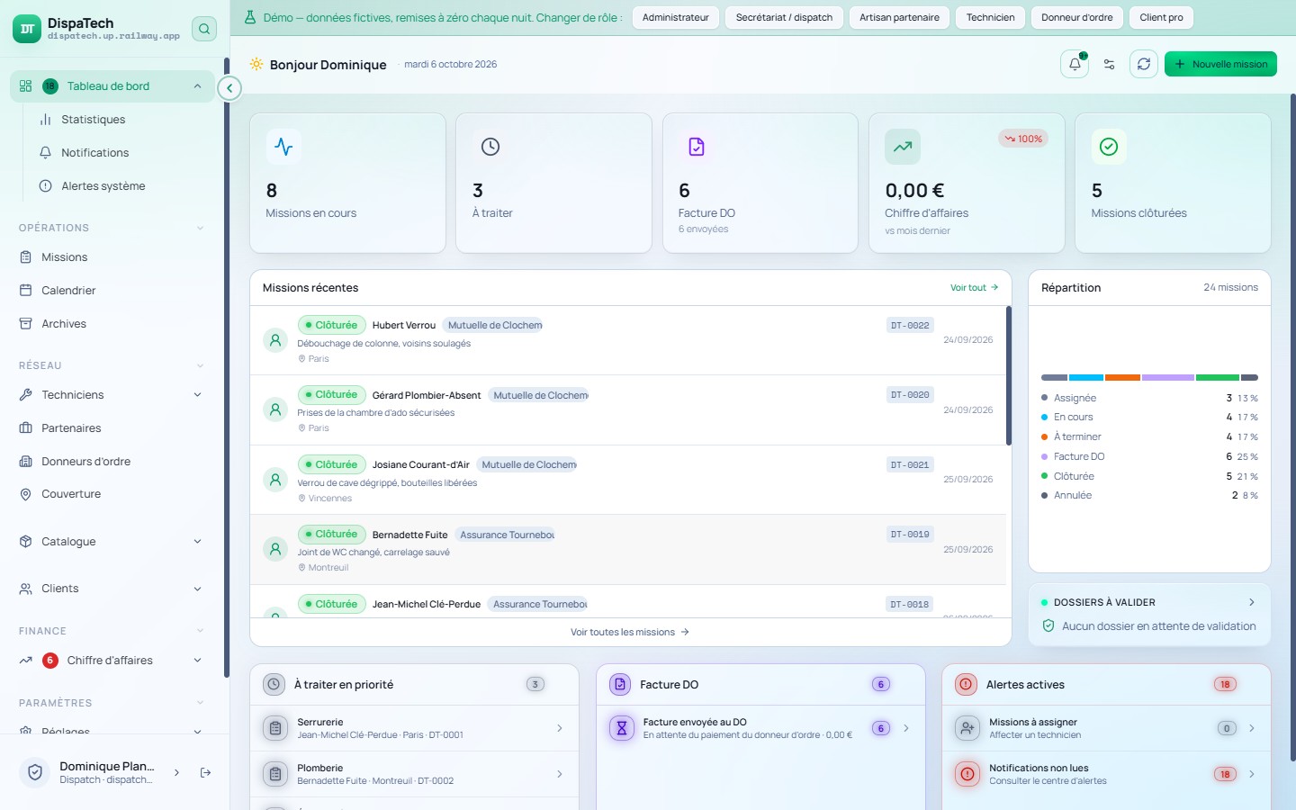
Task: Open dashboard display settings sliders icon
Action: click(1109, 64)
